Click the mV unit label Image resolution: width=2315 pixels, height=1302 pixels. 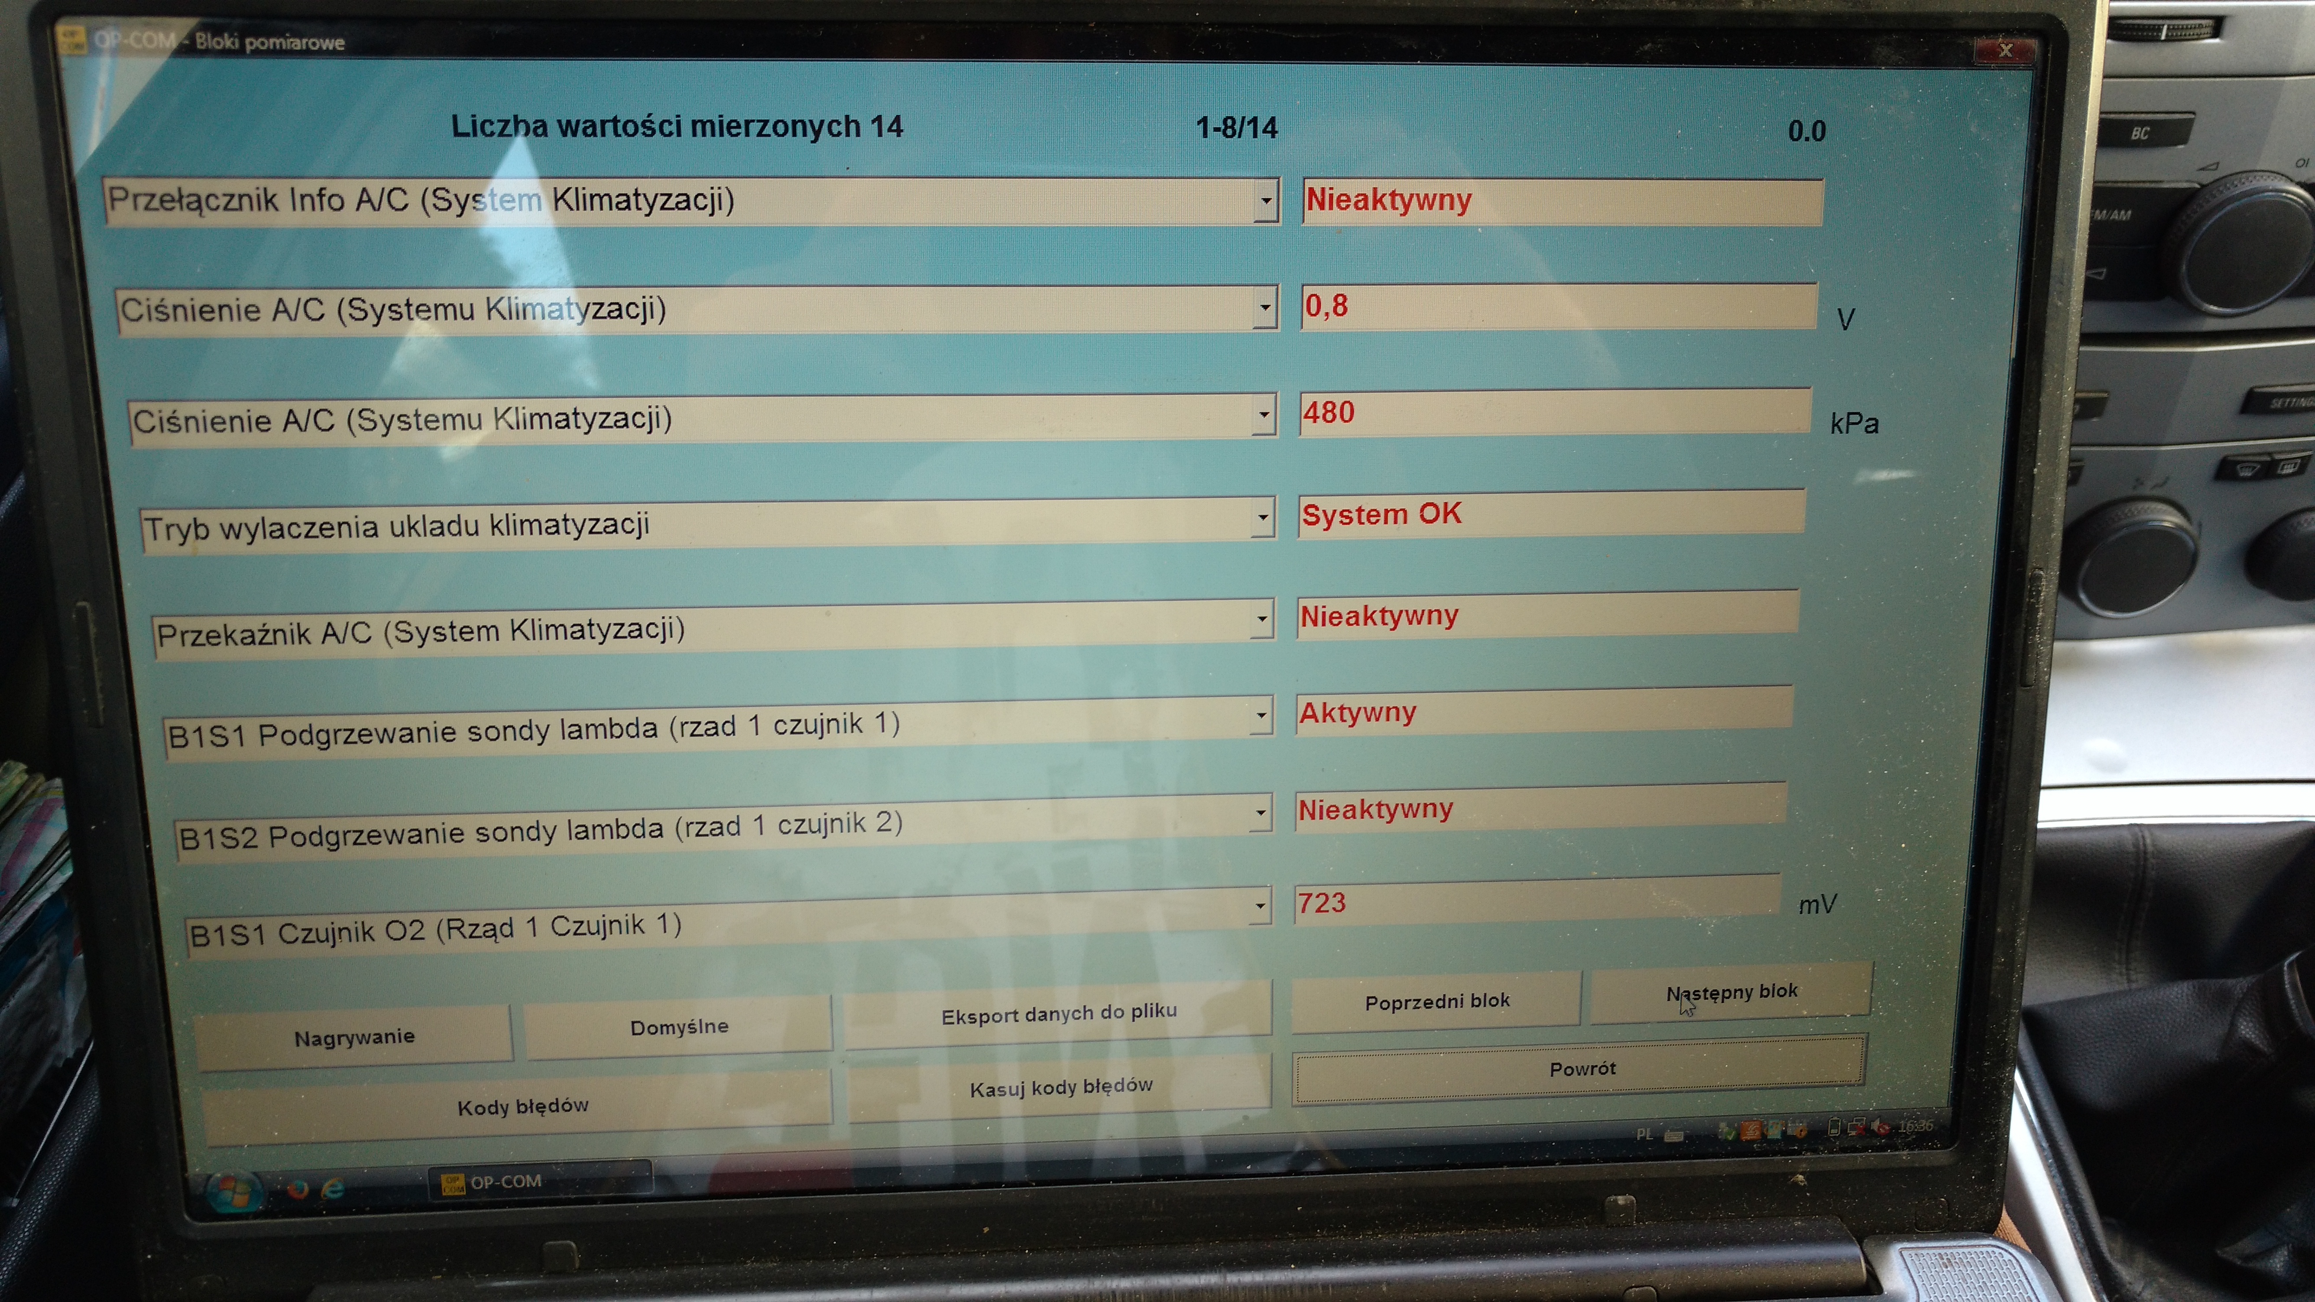pos(1817,905)
